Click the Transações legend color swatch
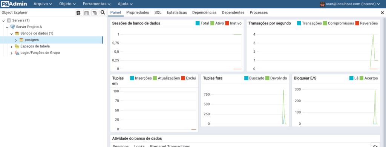This screenshot has width=386, height=147. pyautogui.click(x=299, y=23)
